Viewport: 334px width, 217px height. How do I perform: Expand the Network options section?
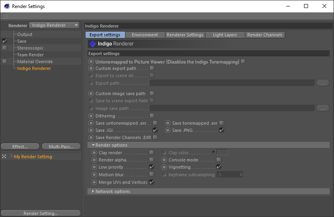click(93, 191)
